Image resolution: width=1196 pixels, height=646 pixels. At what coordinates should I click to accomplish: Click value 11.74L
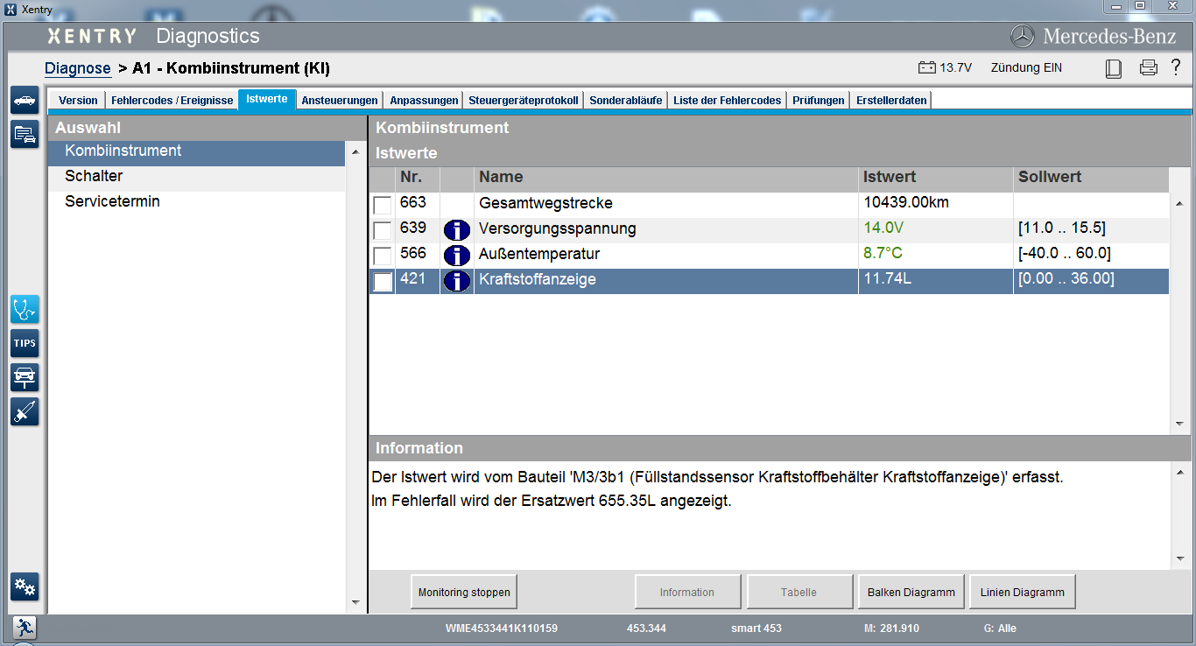(889, 279)
